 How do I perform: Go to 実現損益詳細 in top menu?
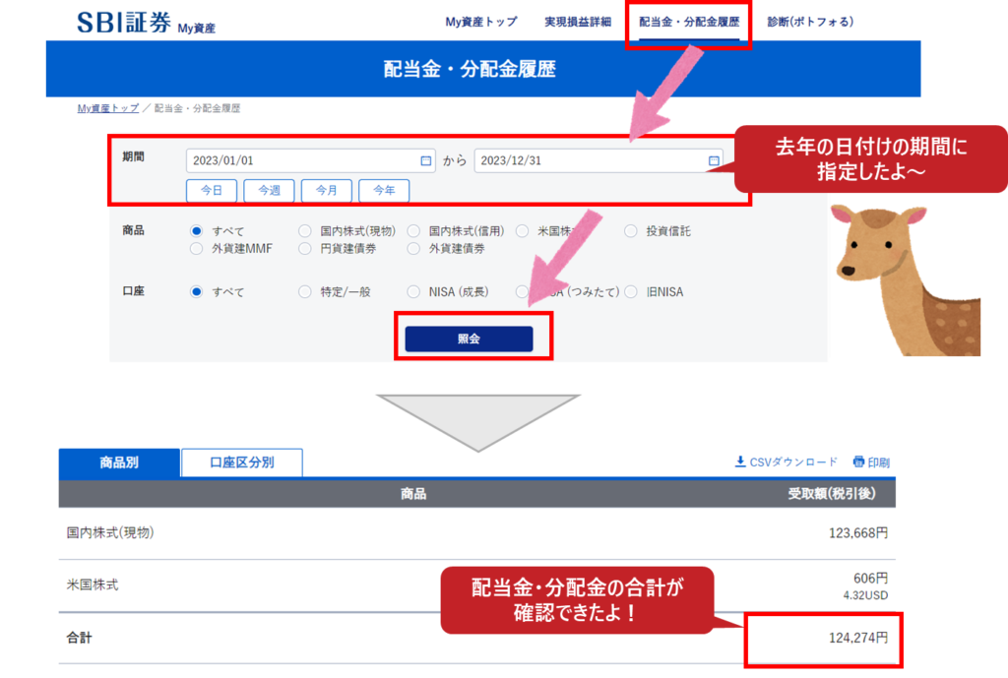click(578, 22)
